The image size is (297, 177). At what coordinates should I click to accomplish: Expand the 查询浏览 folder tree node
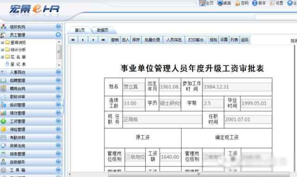coord(2,43)
